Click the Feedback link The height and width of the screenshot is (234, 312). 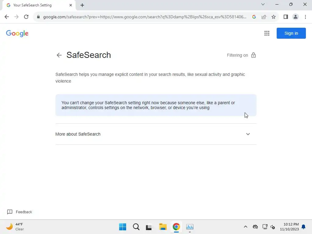(x=24, y=212)
